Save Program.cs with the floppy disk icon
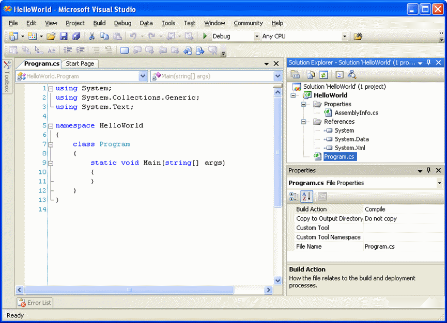Screen dimensions: 447x323 click(64, 36)
